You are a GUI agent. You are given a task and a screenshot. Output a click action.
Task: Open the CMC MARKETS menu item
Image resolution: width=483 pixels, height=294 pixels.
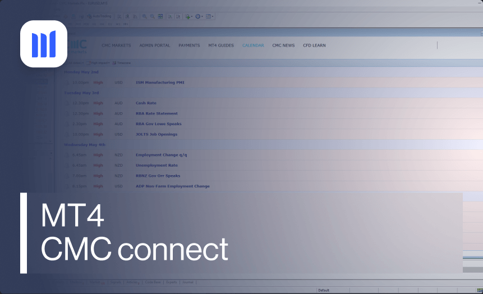(x=116, y=45)
